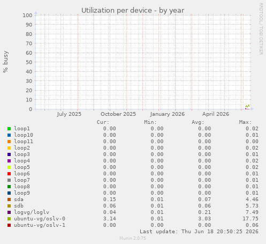Click the Min: column header
The image size is (266, 244).
[150, 122]
